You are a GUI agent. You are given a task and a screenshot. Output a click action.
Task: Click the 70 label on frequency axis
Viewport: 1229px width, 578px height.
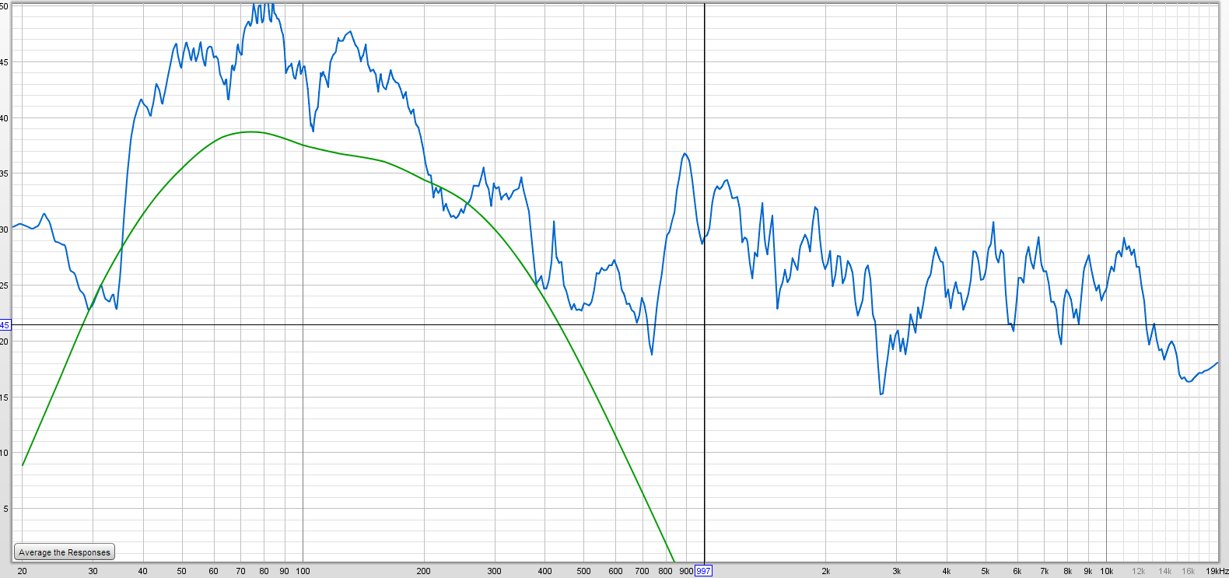240,571
